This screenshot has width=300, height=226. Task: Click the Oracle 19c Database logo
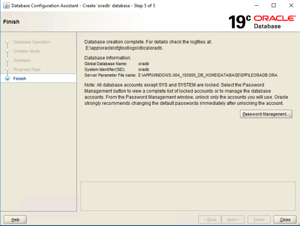pos(262,22)
